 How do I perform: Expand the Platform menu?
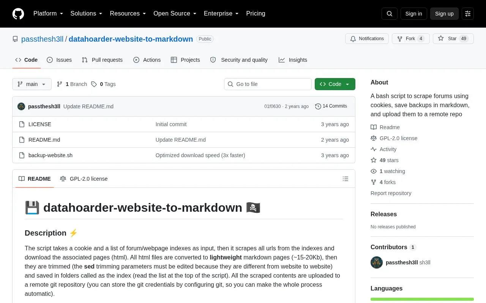(x=48, y=14)
